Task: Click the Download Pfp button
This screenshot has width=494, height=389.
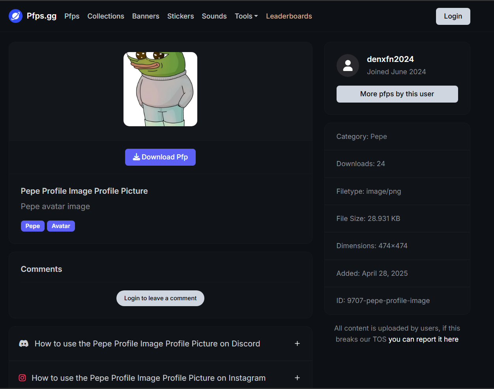Action: (x=160, y=157)
